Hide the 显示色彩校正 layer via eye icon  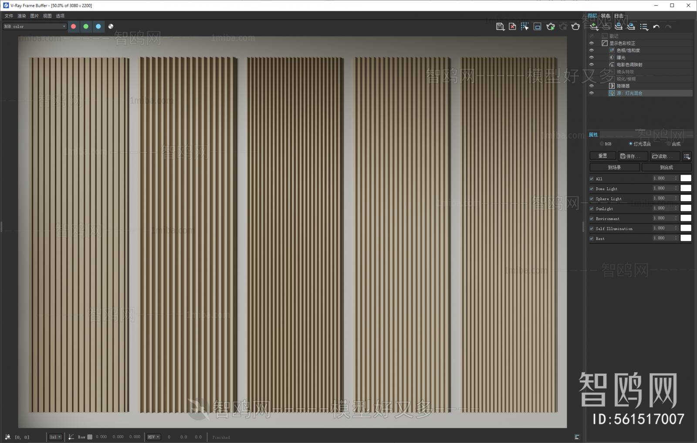(x=592, y=43)
